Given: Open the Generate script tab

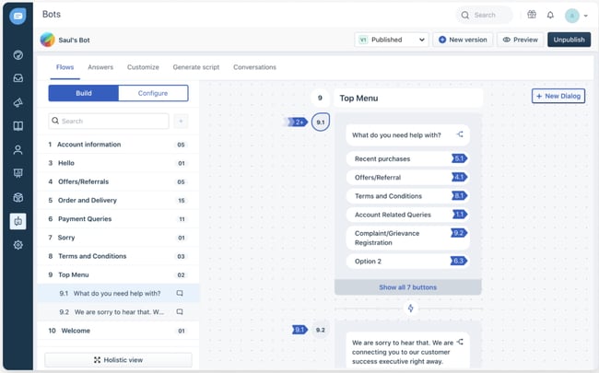Looking at the screenshot, I should (x=196, y=67).
